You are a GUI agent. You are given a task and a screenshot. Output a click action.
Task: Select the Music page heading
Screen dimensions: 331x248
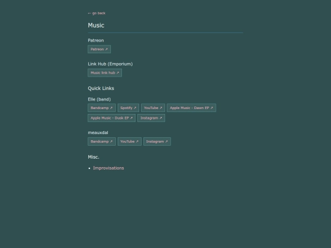pos(96,25)
